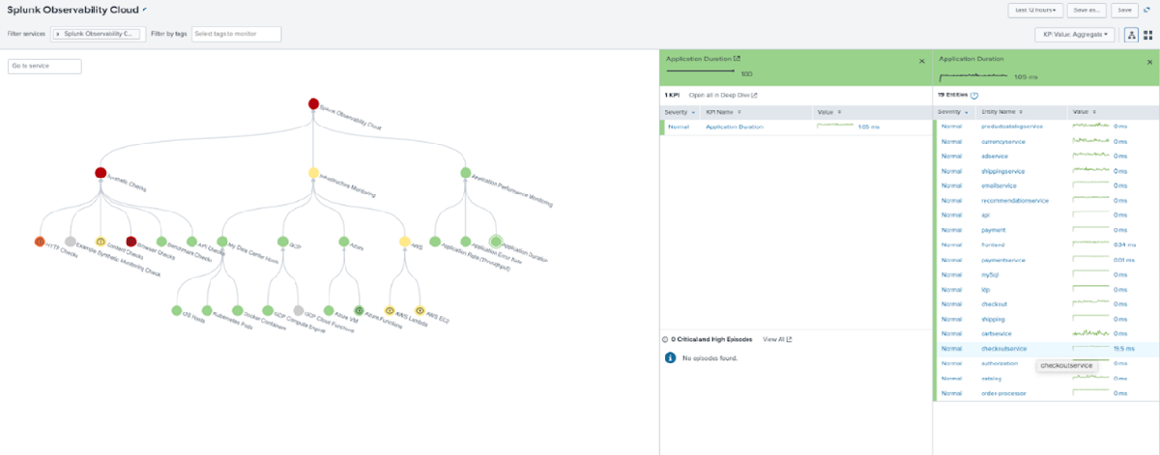Click the info icon next to 19 Entities

coord(974,96)
